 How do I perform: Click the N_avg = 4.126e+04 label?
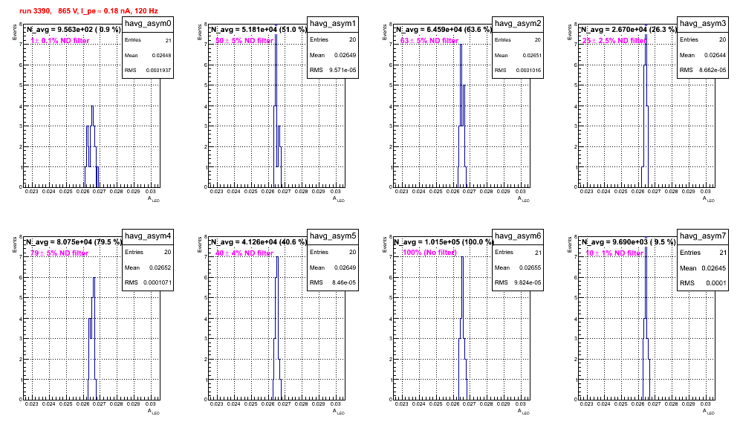pyautogui.click(x=259, y=241)
